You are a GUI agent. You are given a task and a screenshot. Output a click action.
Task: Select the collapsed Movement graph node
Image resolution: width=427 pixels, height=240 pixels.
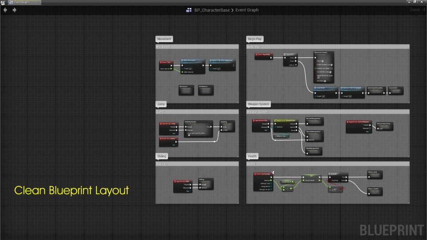click(x=186, y=90)
